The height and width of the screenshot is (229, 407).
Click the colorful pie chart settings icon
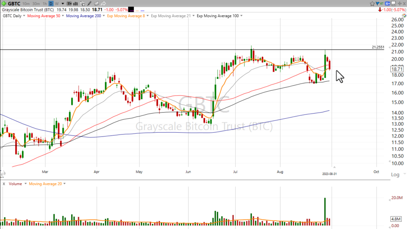pyautogui.click(x=404, y=16)
